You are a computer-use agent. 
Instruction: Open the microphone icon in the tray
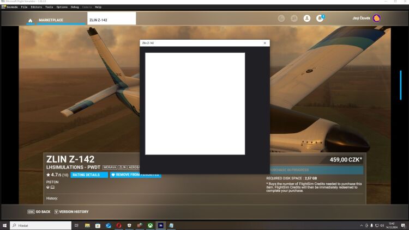(371, 226)
